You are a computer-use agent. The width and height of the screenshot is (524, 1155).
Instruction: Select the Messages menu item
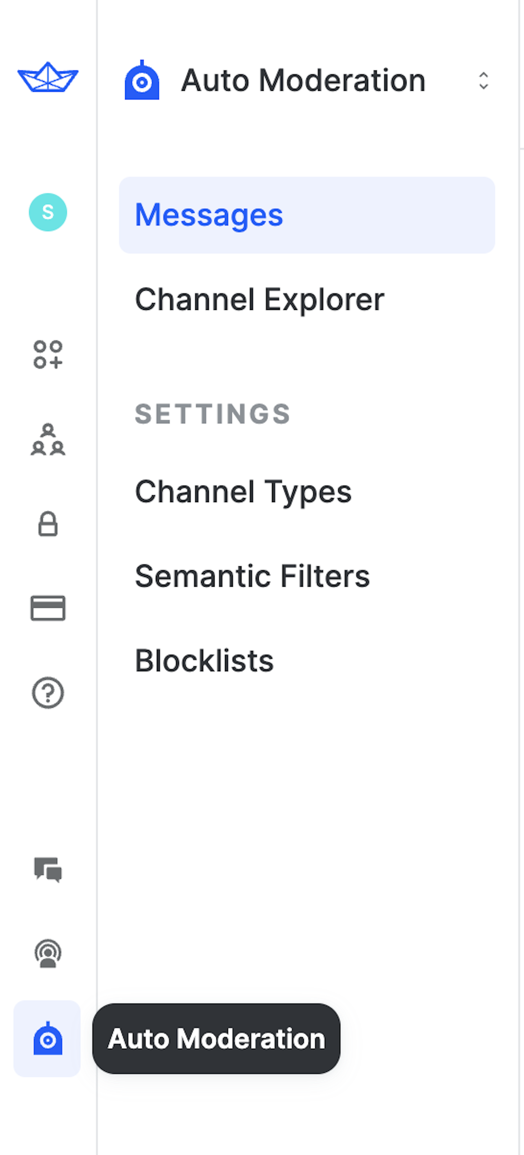(x=307, y=215)
